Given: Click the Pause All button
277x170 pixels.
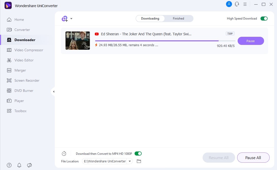Looking at the screenshot, I should (x=253, y=158).
